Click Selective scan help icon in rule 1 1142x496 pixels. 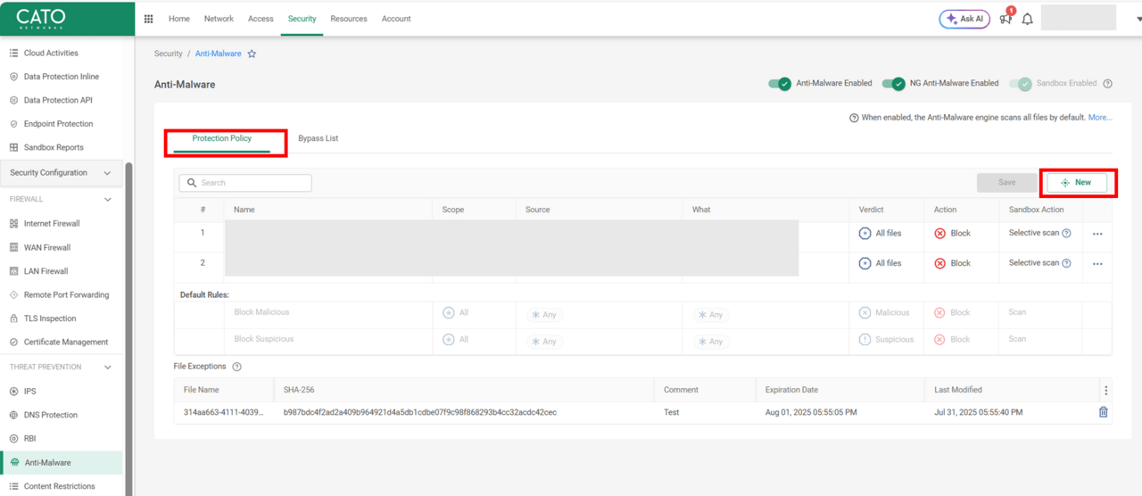coord(1066,234)
